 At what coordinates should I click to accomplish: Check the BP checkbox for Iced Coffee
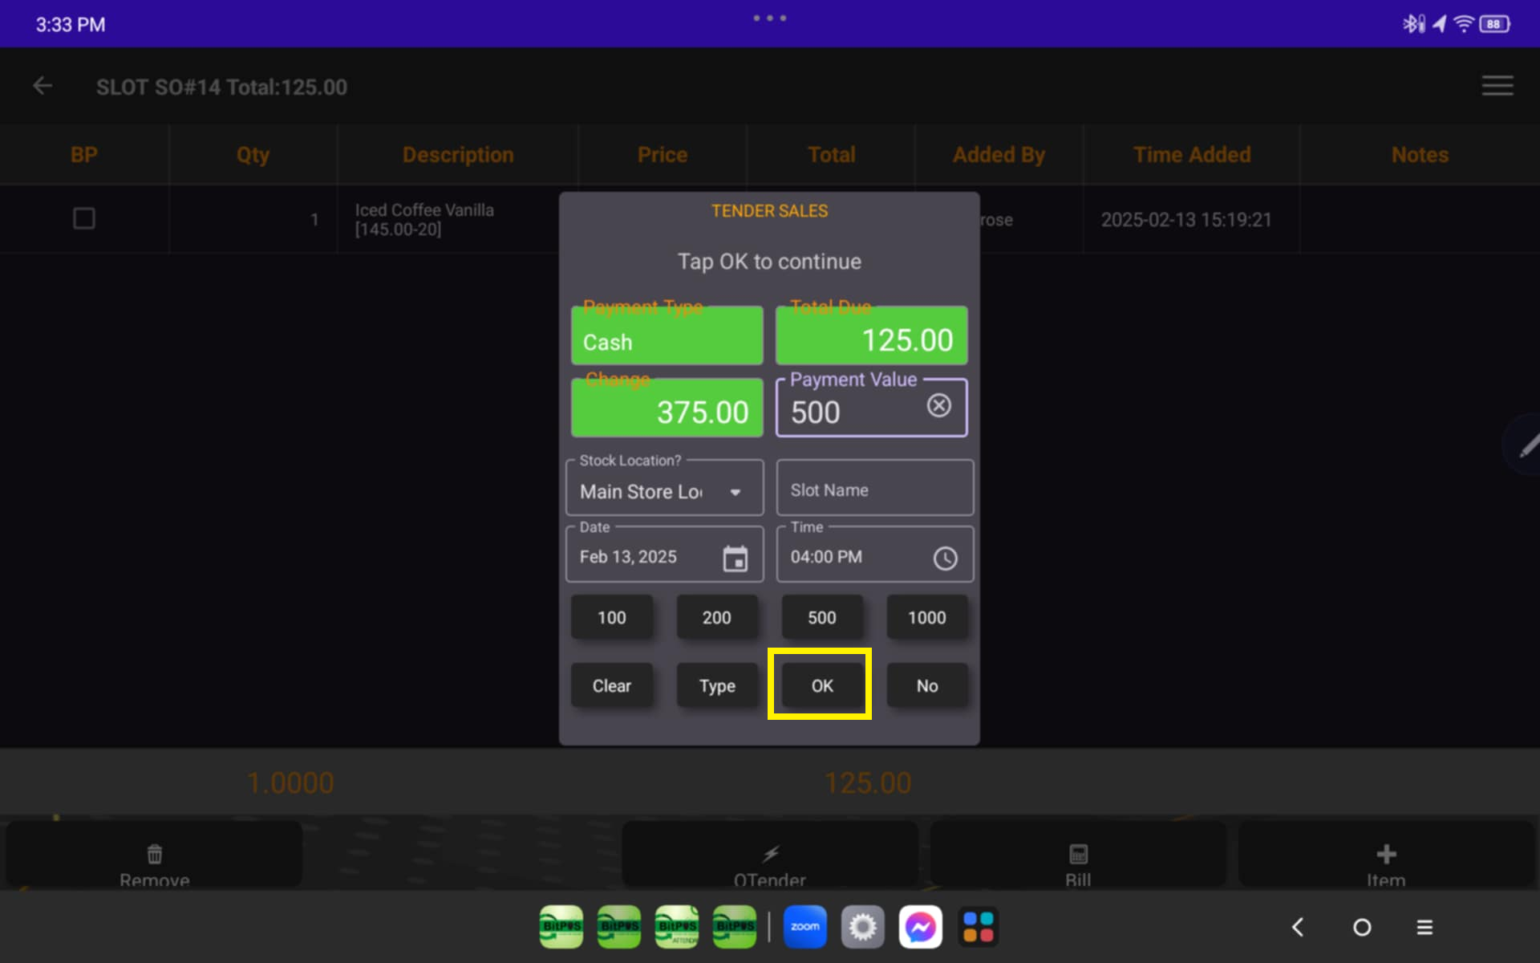click(x=84, y=218)
